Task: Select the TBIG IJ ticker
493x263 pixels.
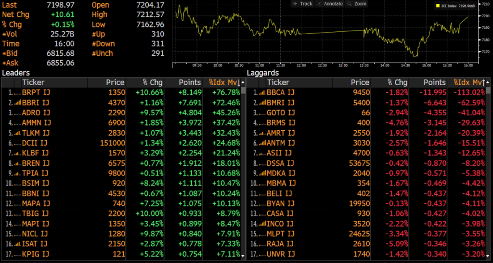Action: pos(35,214)
